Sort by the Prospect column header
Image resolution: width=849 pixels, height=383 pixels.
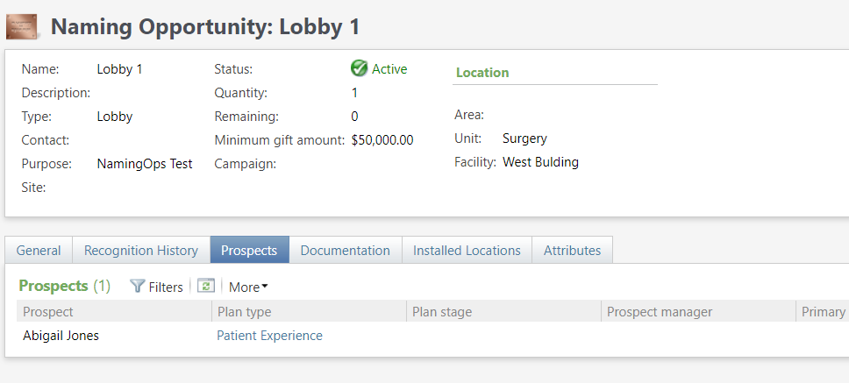[x=48, y=312]
